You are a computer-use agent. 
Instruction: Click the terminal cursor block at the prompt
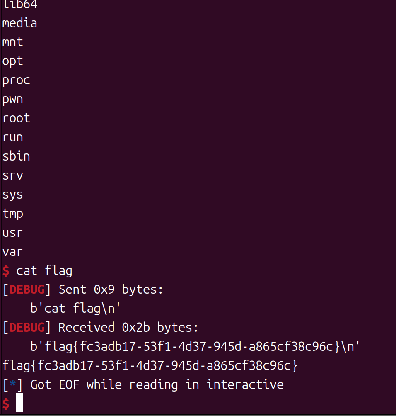point(19,404)
